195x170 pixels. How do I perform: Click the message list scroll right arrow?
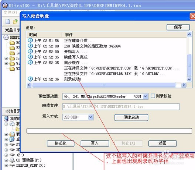click(184, 85)
